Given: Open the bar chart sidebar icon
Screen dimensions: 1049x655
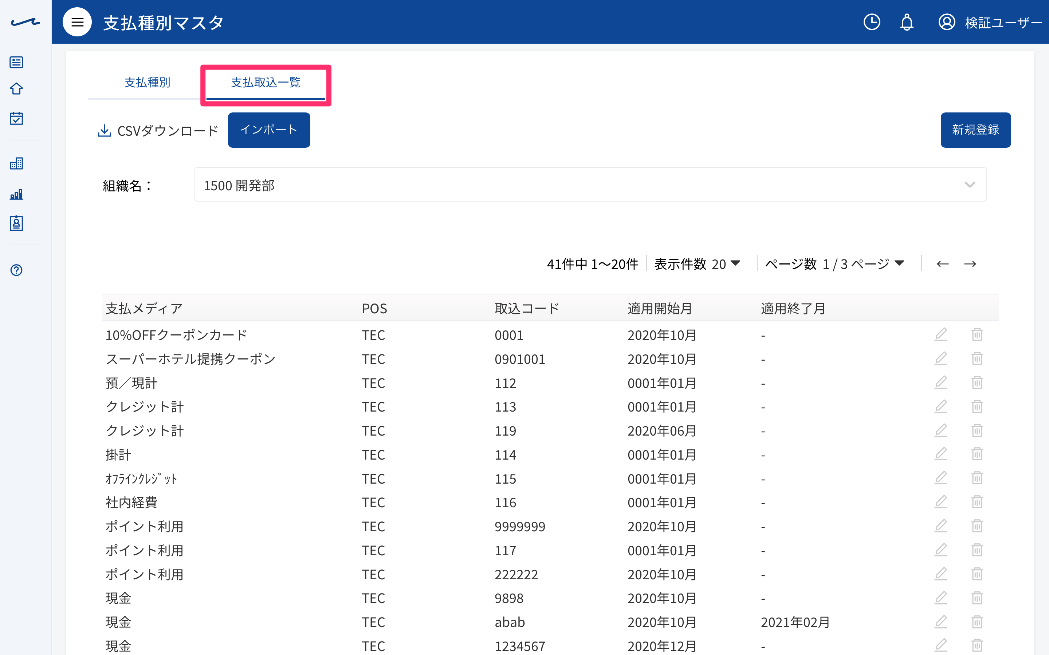Looking at the screenshot, I should (16, 195).
